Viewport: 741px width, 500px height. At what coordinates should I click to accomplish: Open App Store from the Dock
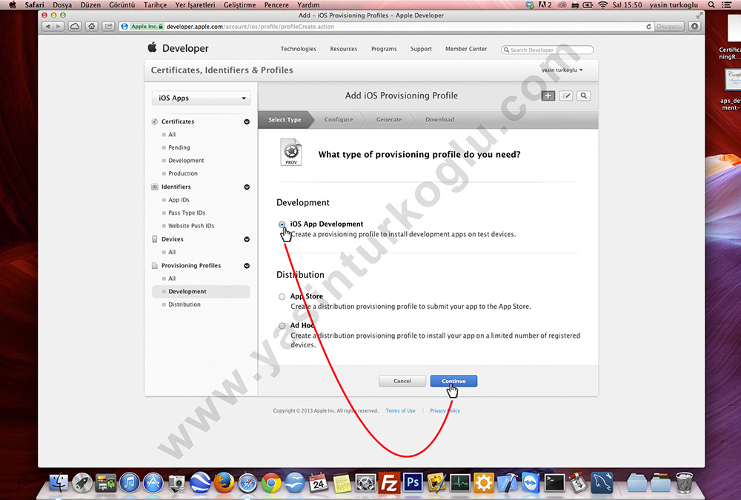(x=153, y=483)
